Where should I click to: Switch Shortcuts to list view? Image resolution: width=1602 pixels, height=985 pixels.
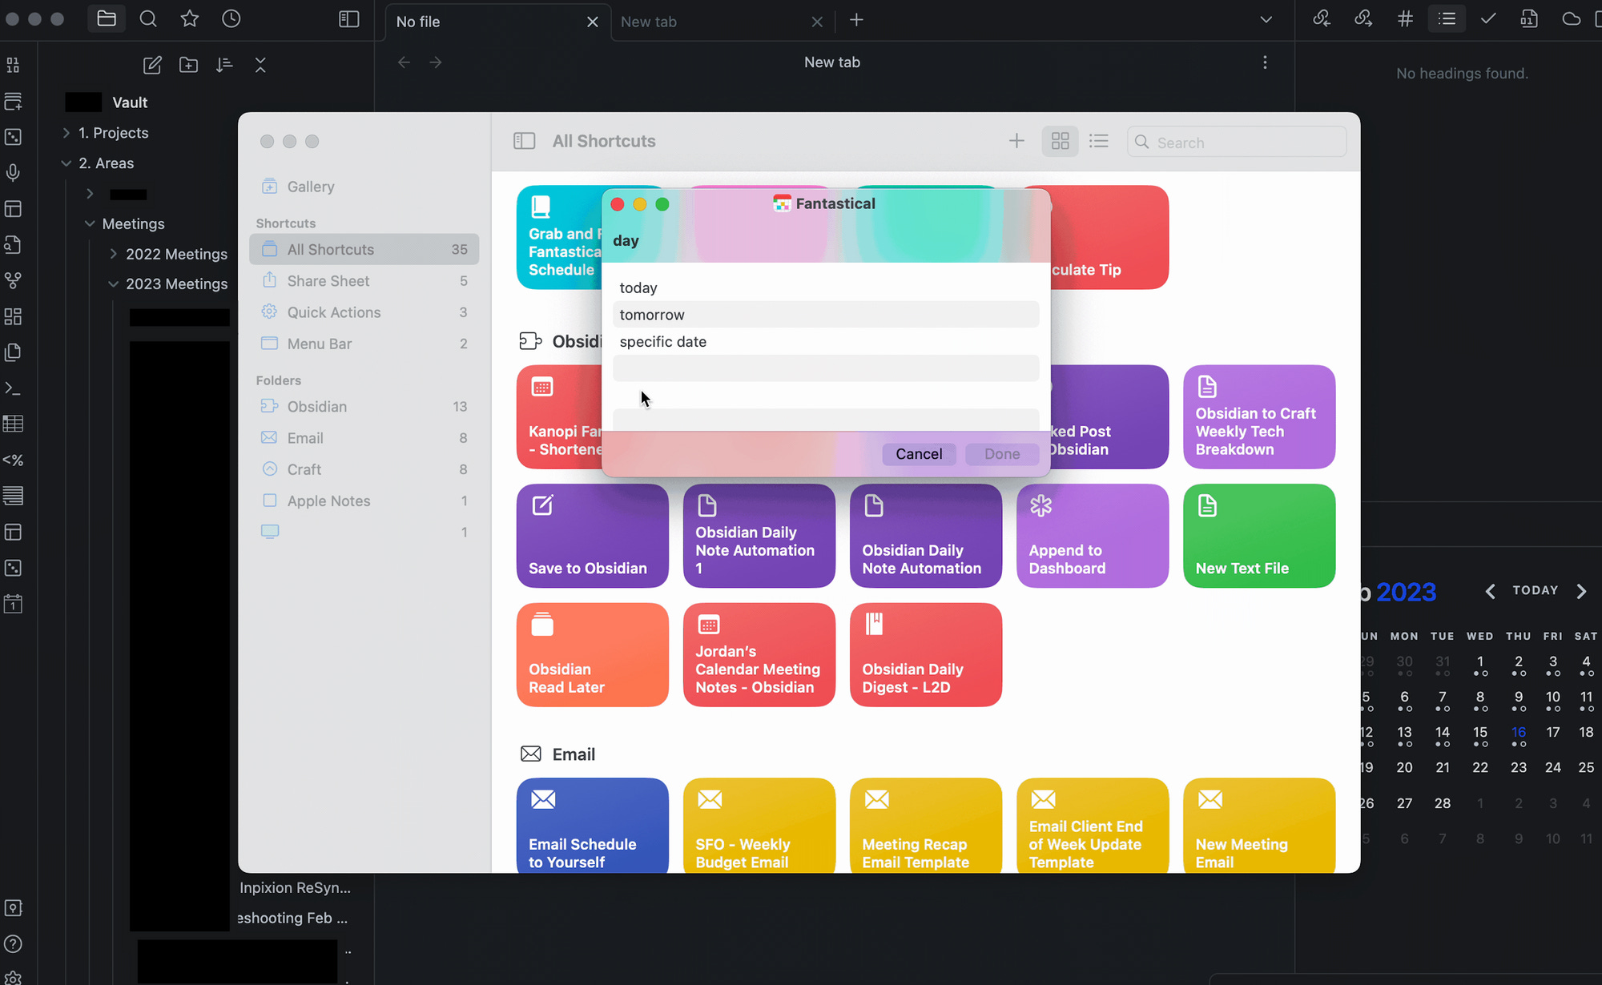tap(1099, 141)
